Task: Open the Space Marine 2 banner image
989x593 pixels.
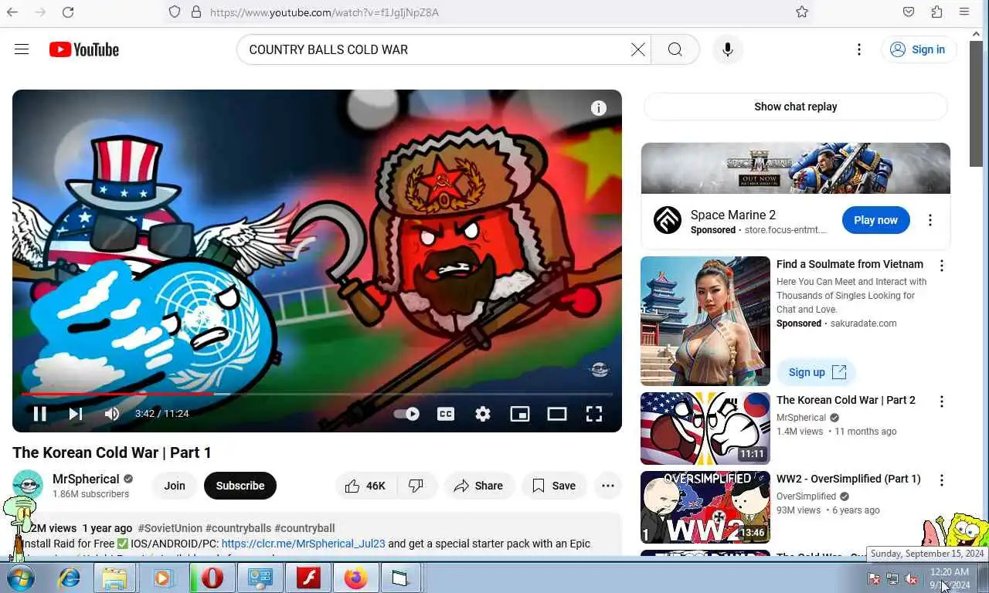Action: 796,168
